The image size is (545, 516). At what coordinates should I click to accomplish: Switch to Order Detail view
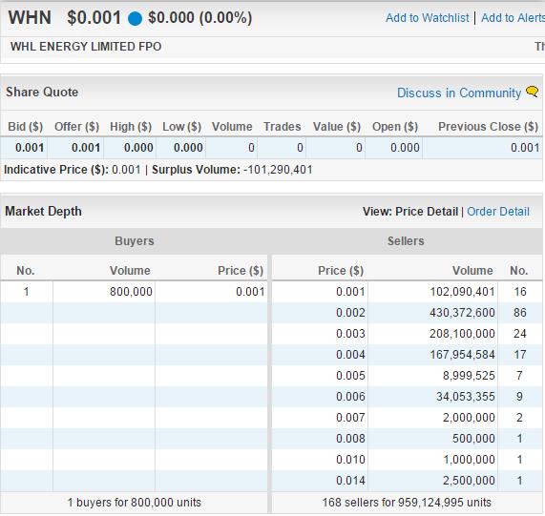[498, 211]
